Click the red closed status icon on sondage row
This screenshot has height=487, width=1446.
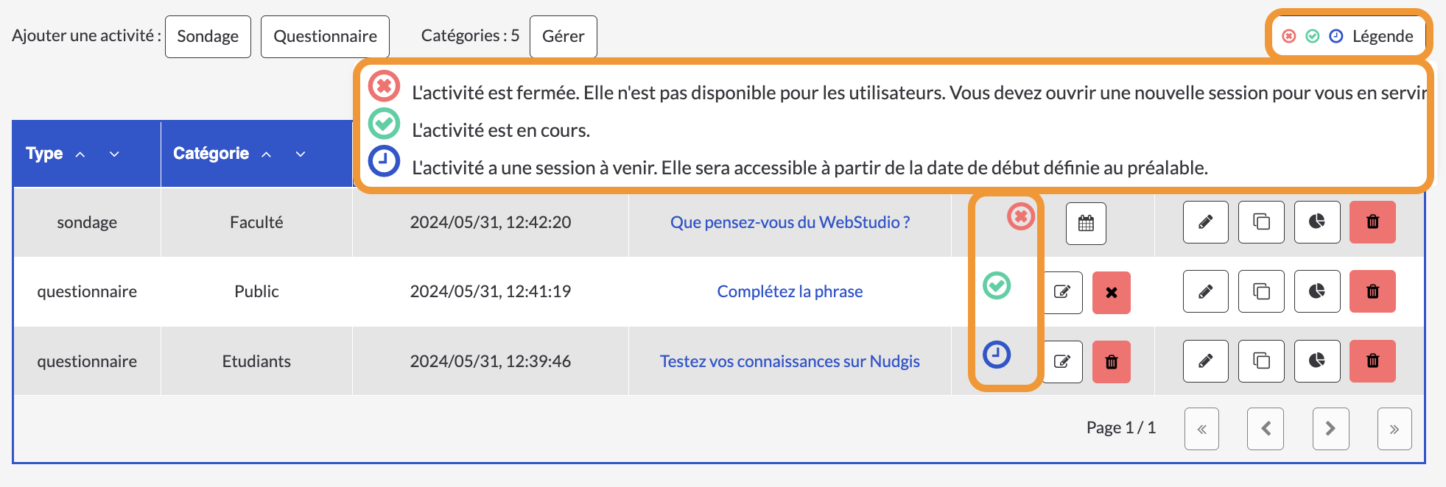[x=1021, y=216]
